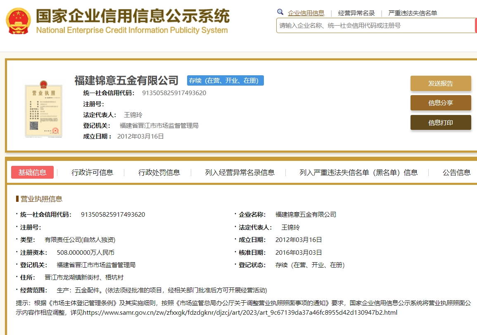477x335 pixels.
Task: Click the 存续（在营、开业、在册）status badge
Action: pos(225,80)
